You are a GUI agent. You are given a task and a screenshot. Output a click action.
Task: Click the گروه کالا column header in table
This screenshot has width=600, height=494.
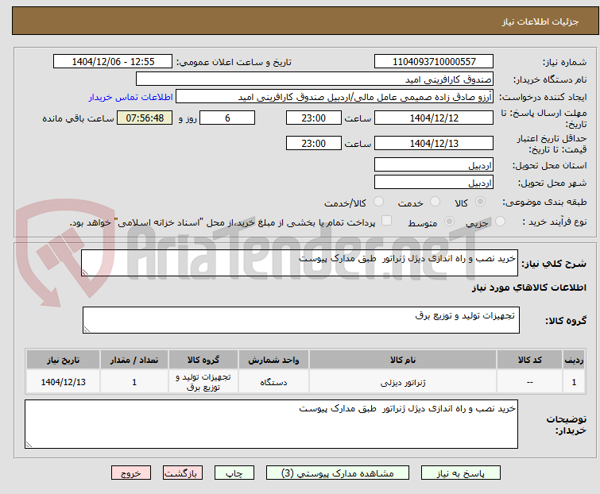[x=203, y=360]
